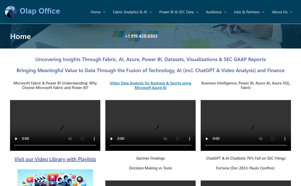Click the Uncovering Insights Through Fabric heading
Image resolution: width=301 pixels, height=186 pixels.
click(150, 60)
